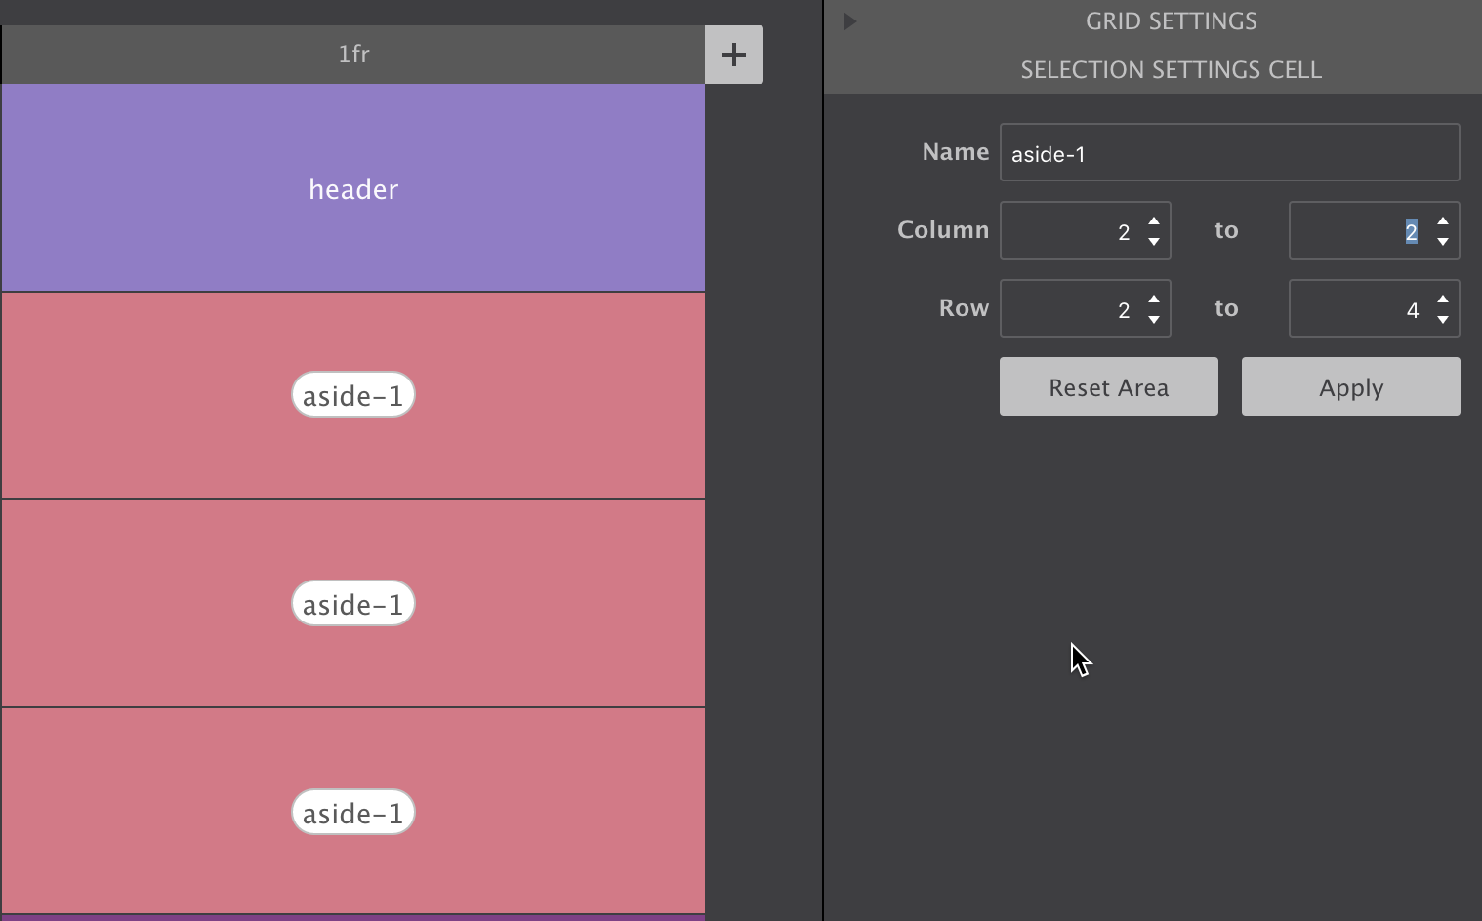Decrease the Column end value with down arrow

[x=1443, y=241]
